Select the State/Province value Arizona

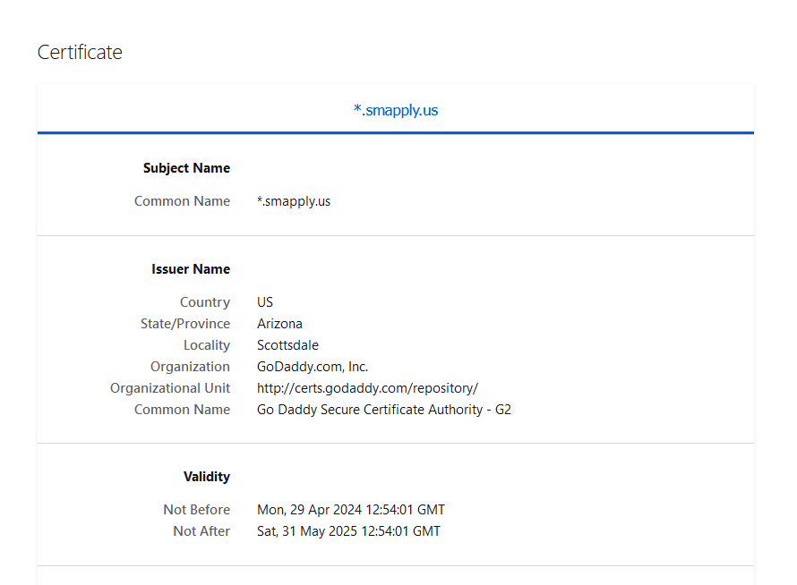(280, 323)
